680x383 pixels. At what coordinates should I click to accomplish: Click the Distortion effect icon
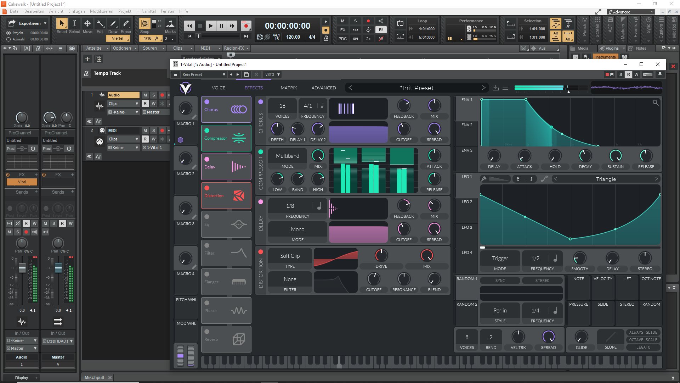pyautogui.click(x=238, y=195)
